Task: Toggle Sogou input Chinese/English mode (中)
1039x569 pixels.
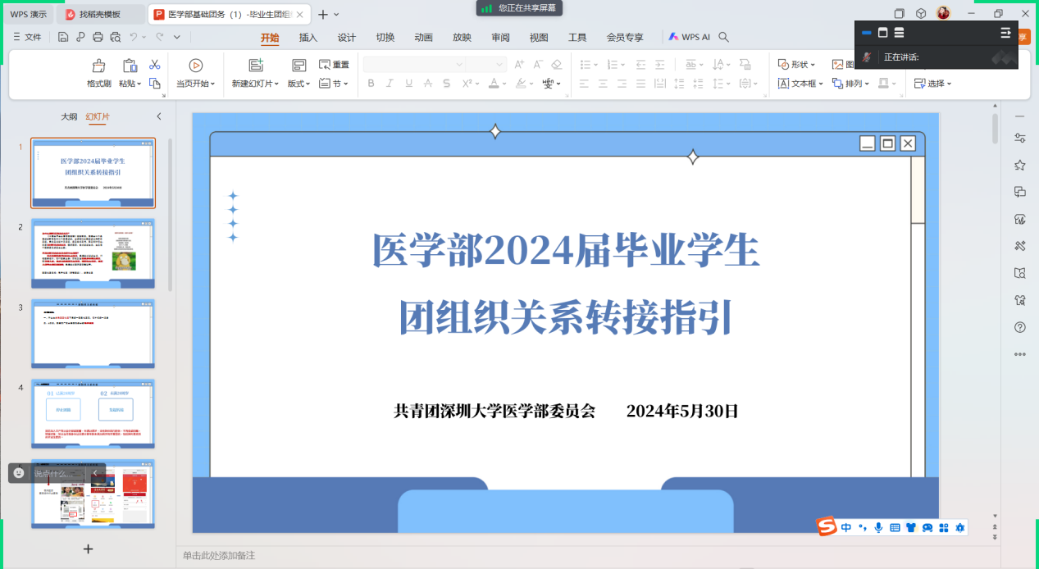Action: pyautogui.click(x=845, y=527)
